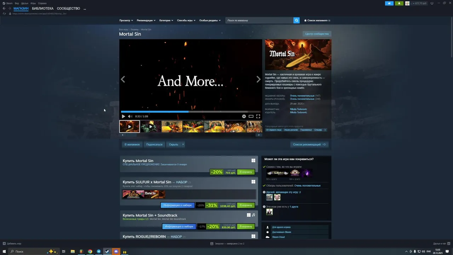Image resolution: width=453 pixels, height=255 pixels.
Task: Expand the Рекомендации dropdown
Action: [146, 20]
